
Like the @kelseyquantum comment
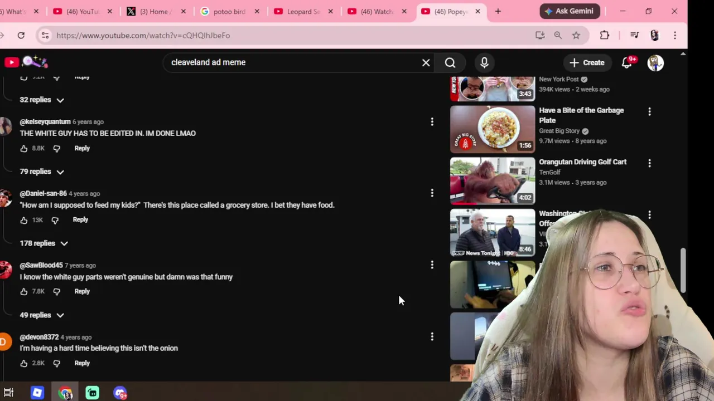23,149
